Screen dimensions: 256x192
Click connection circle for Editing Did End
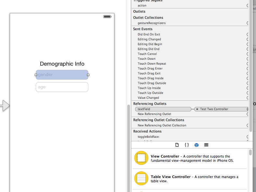click(248, 49)
